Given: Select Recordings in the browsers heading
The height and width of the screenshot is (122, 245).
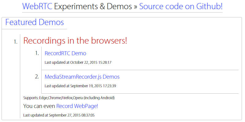Looking at the screenshot, I should (75, 41).
